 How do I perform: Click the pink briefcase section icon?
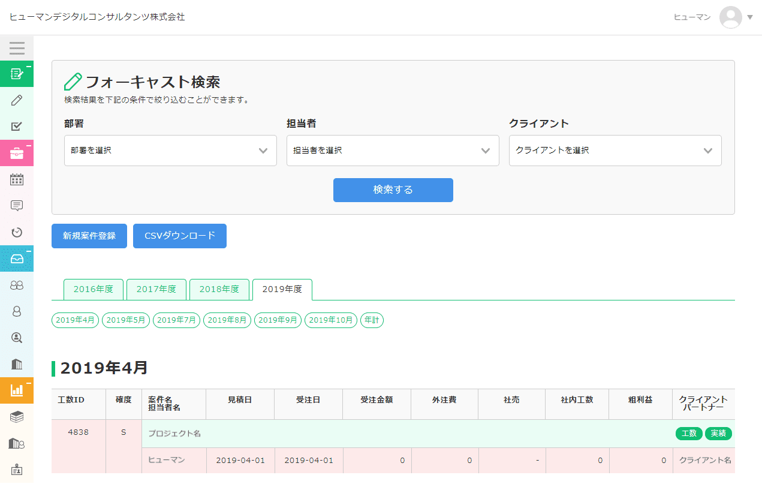click(x=17, y=153)
